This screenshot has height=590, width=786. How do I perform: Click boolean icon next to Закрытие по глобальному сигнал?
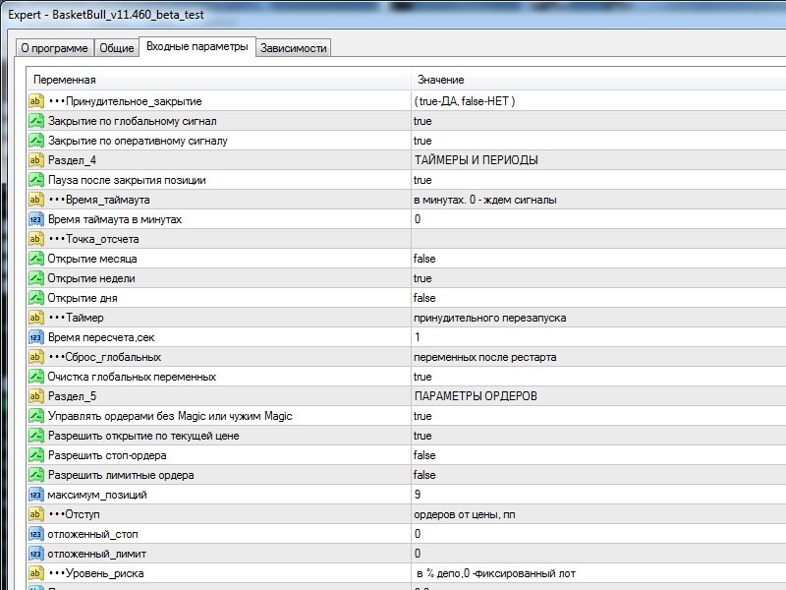pos(36,121)
